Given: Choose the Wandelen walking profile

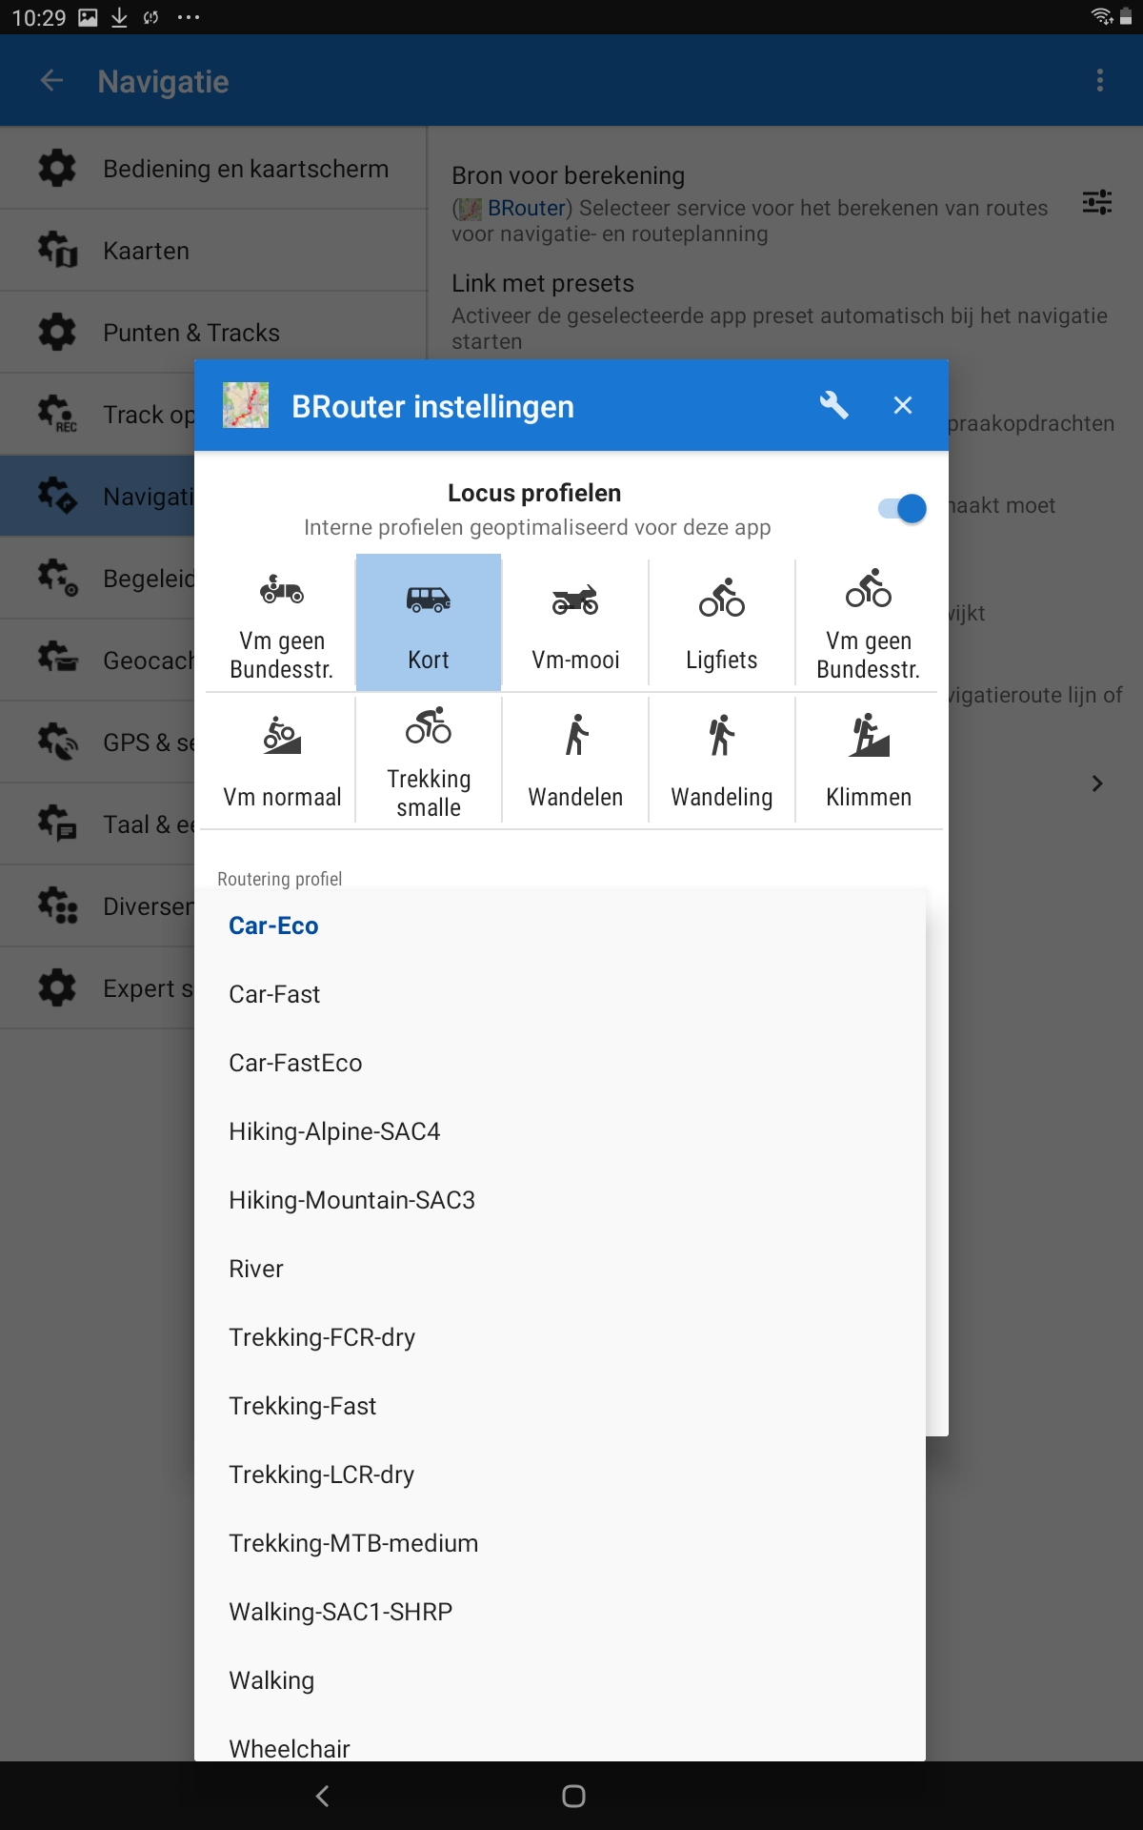Looking at the screenshot, I should coord(575,760).
